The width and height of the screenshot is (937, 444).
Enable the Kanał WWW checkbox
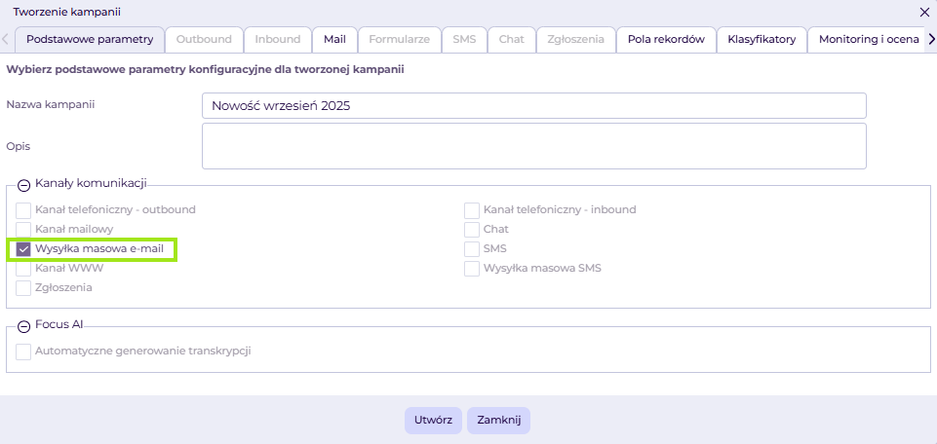click(23, 269)
